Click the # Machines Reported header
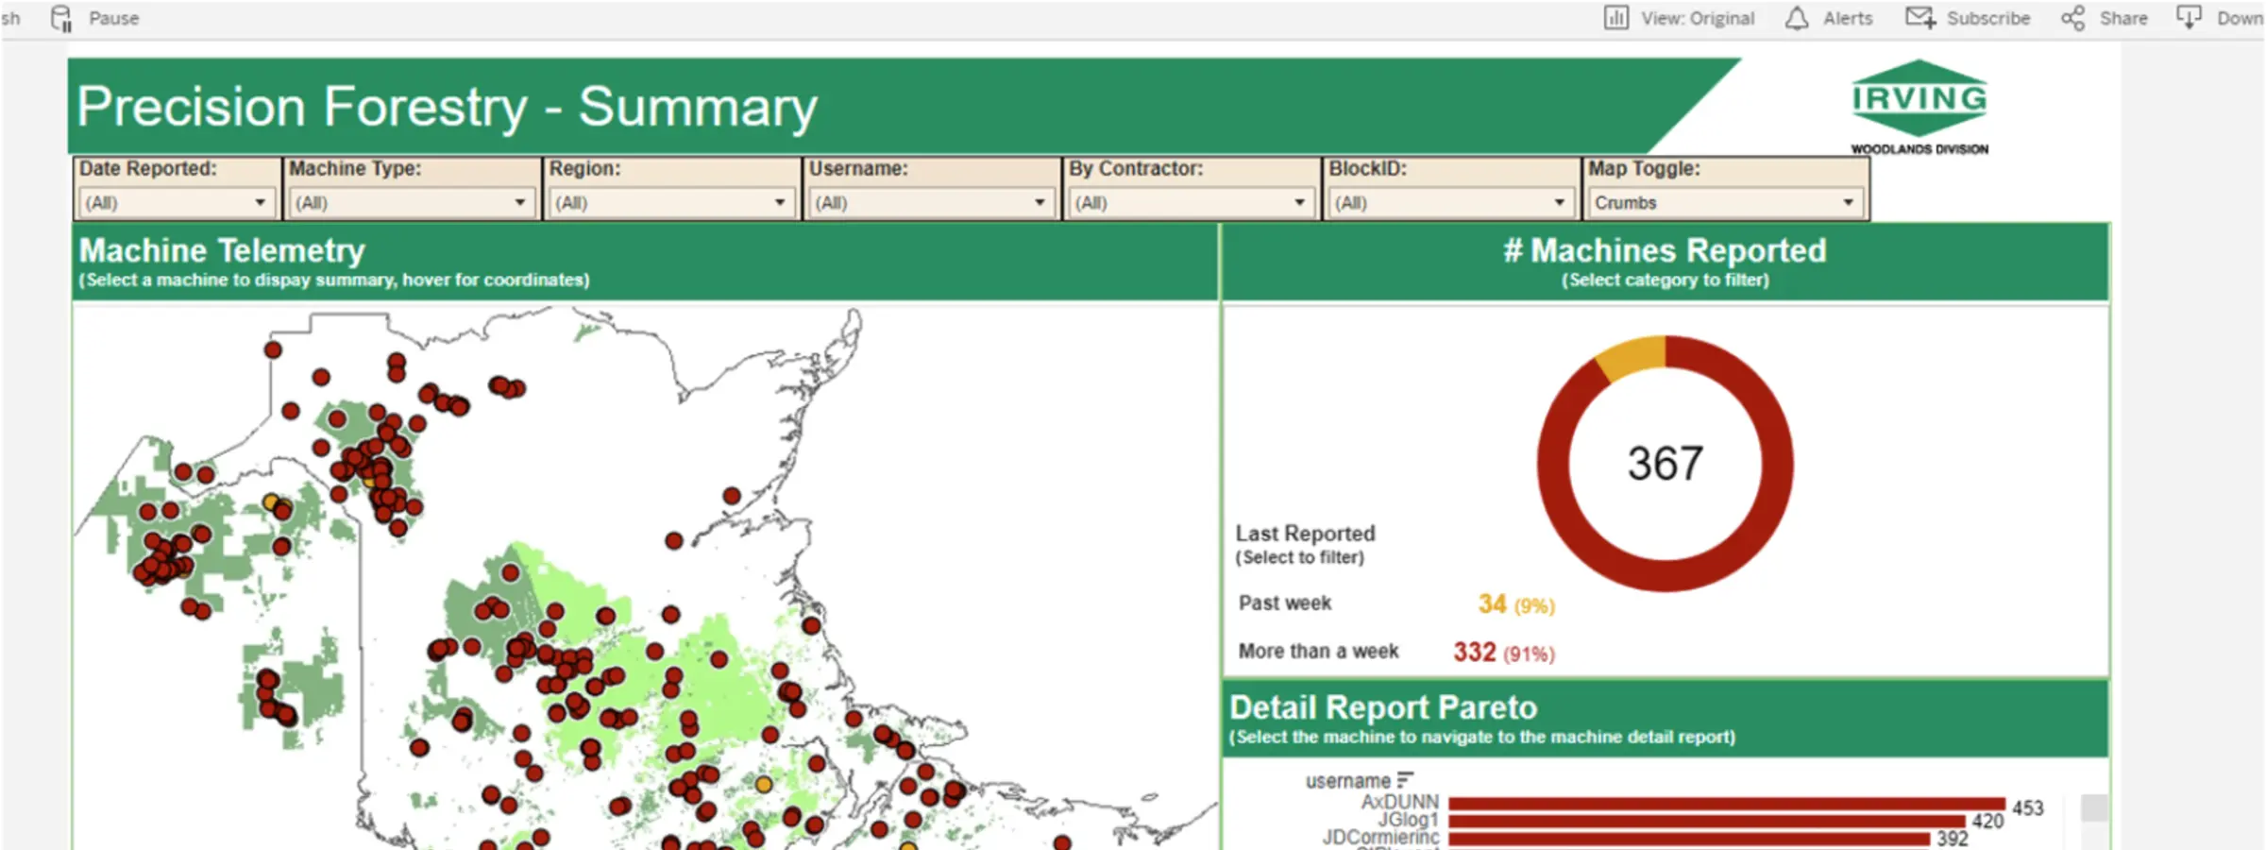Viewport: 2266px width, 850px height. tap(1665, 262)
